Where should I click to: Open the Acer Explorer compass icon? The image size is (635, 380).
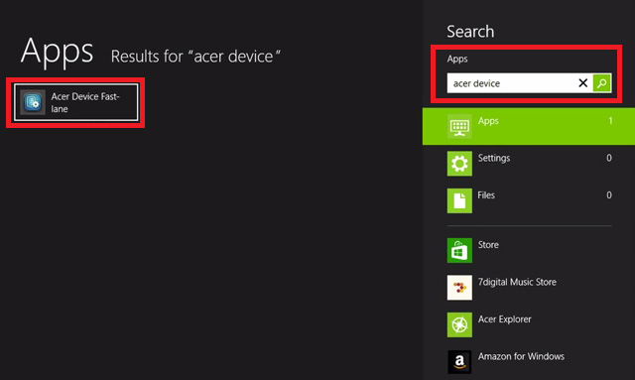pos(459,324)
